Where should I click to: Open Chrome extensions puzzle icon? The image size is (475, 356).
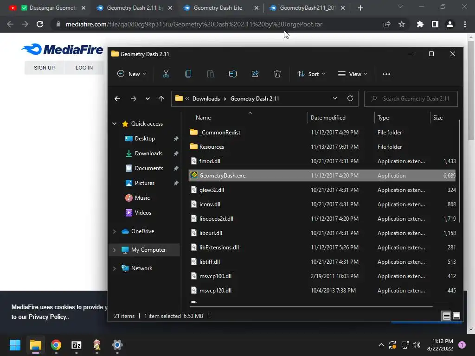click(x=420, y=24)
